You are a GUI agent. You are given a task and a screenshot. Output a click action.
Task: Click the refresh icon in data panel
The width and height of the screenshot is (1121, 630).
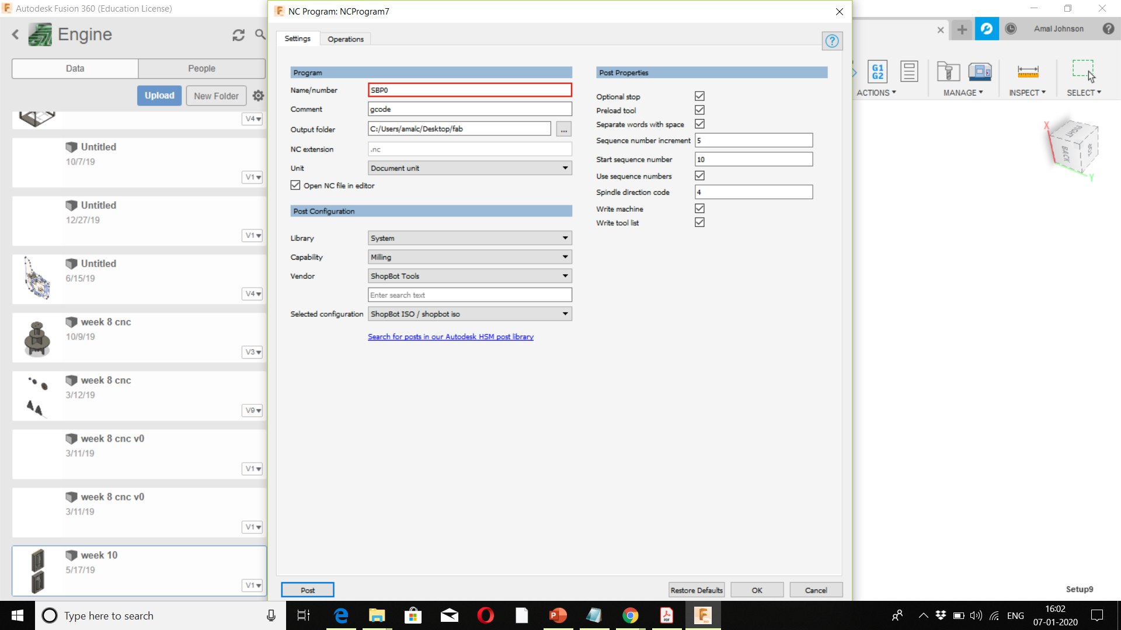point(238,35)
